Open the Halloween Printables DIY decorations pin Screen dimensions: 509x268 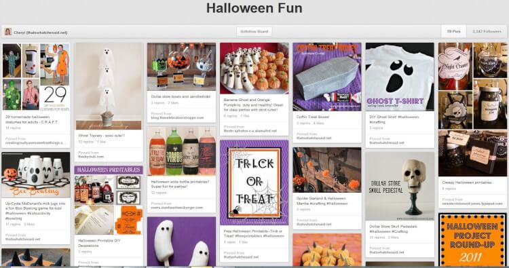(x=109, y=200)
